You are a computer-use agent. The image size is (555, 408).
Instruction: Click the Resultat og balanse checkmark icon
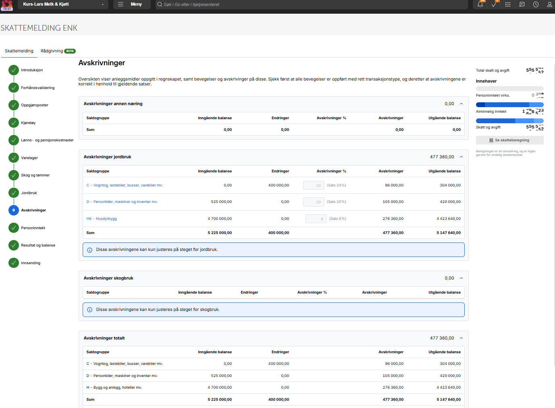tap(14, 245)
